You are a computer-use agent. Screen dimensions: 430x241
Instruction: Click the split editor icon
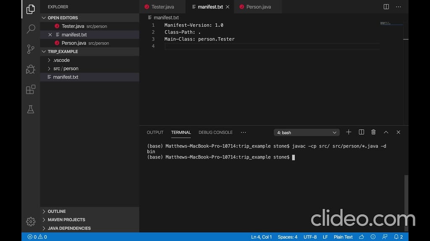click(x=386, y=7)
